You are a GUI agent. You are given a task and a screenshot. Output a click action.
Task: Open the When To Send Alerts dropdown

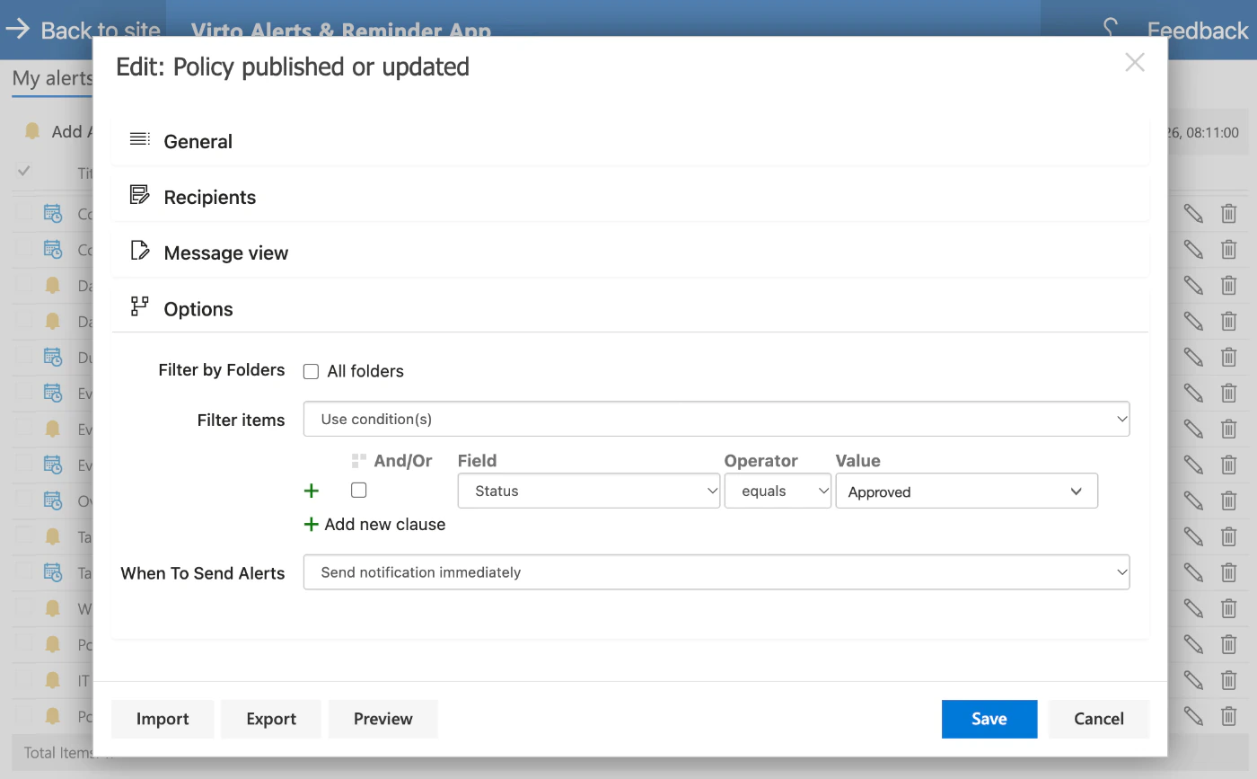coord(716,572)
